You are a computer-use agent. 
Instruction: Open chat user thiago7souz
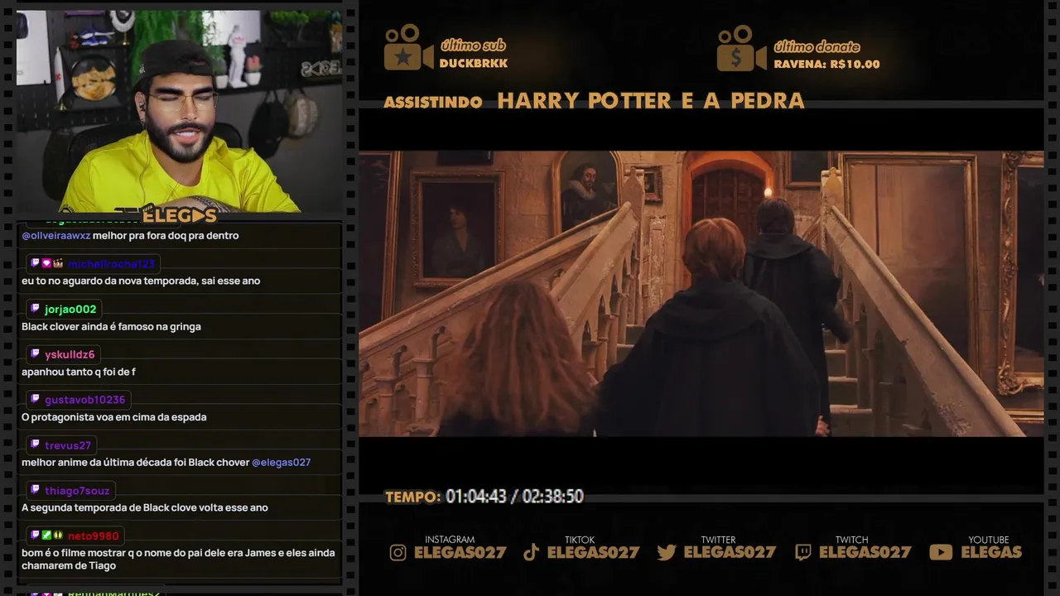coord(77,492)
